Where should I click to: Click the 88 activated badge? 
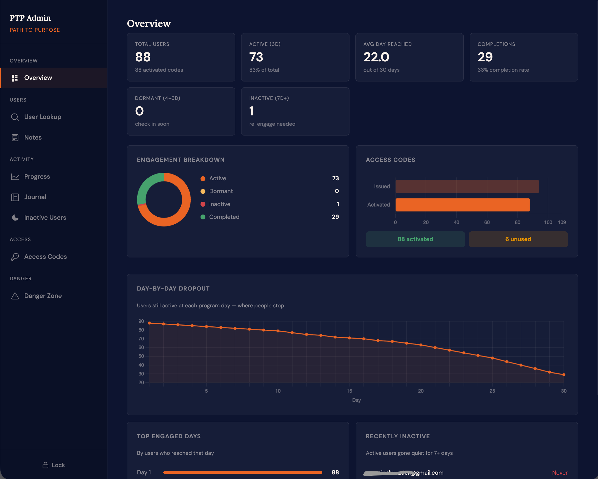[415, 239]
